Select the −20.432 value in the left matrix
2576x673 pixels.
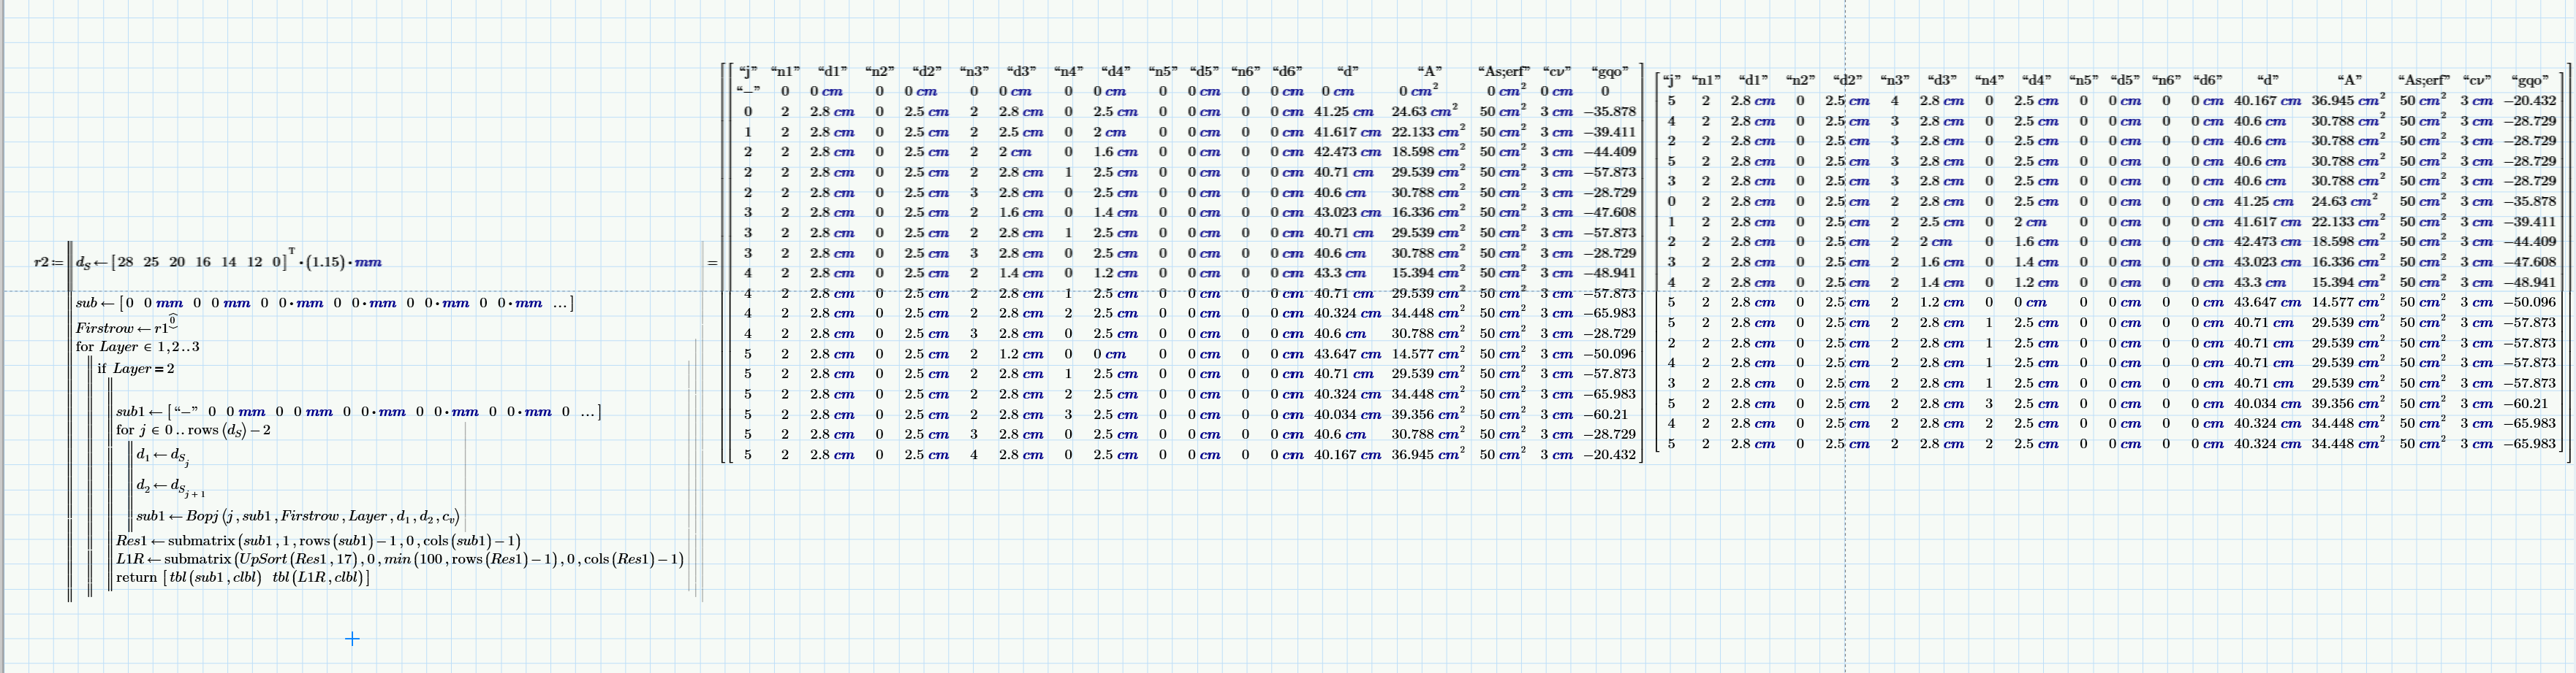point(1609,454)
